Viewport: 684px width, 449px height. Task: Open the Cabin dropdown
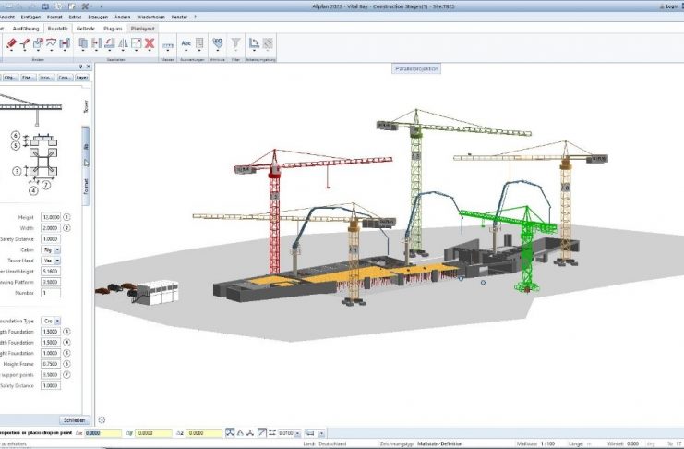coord(57,249)
